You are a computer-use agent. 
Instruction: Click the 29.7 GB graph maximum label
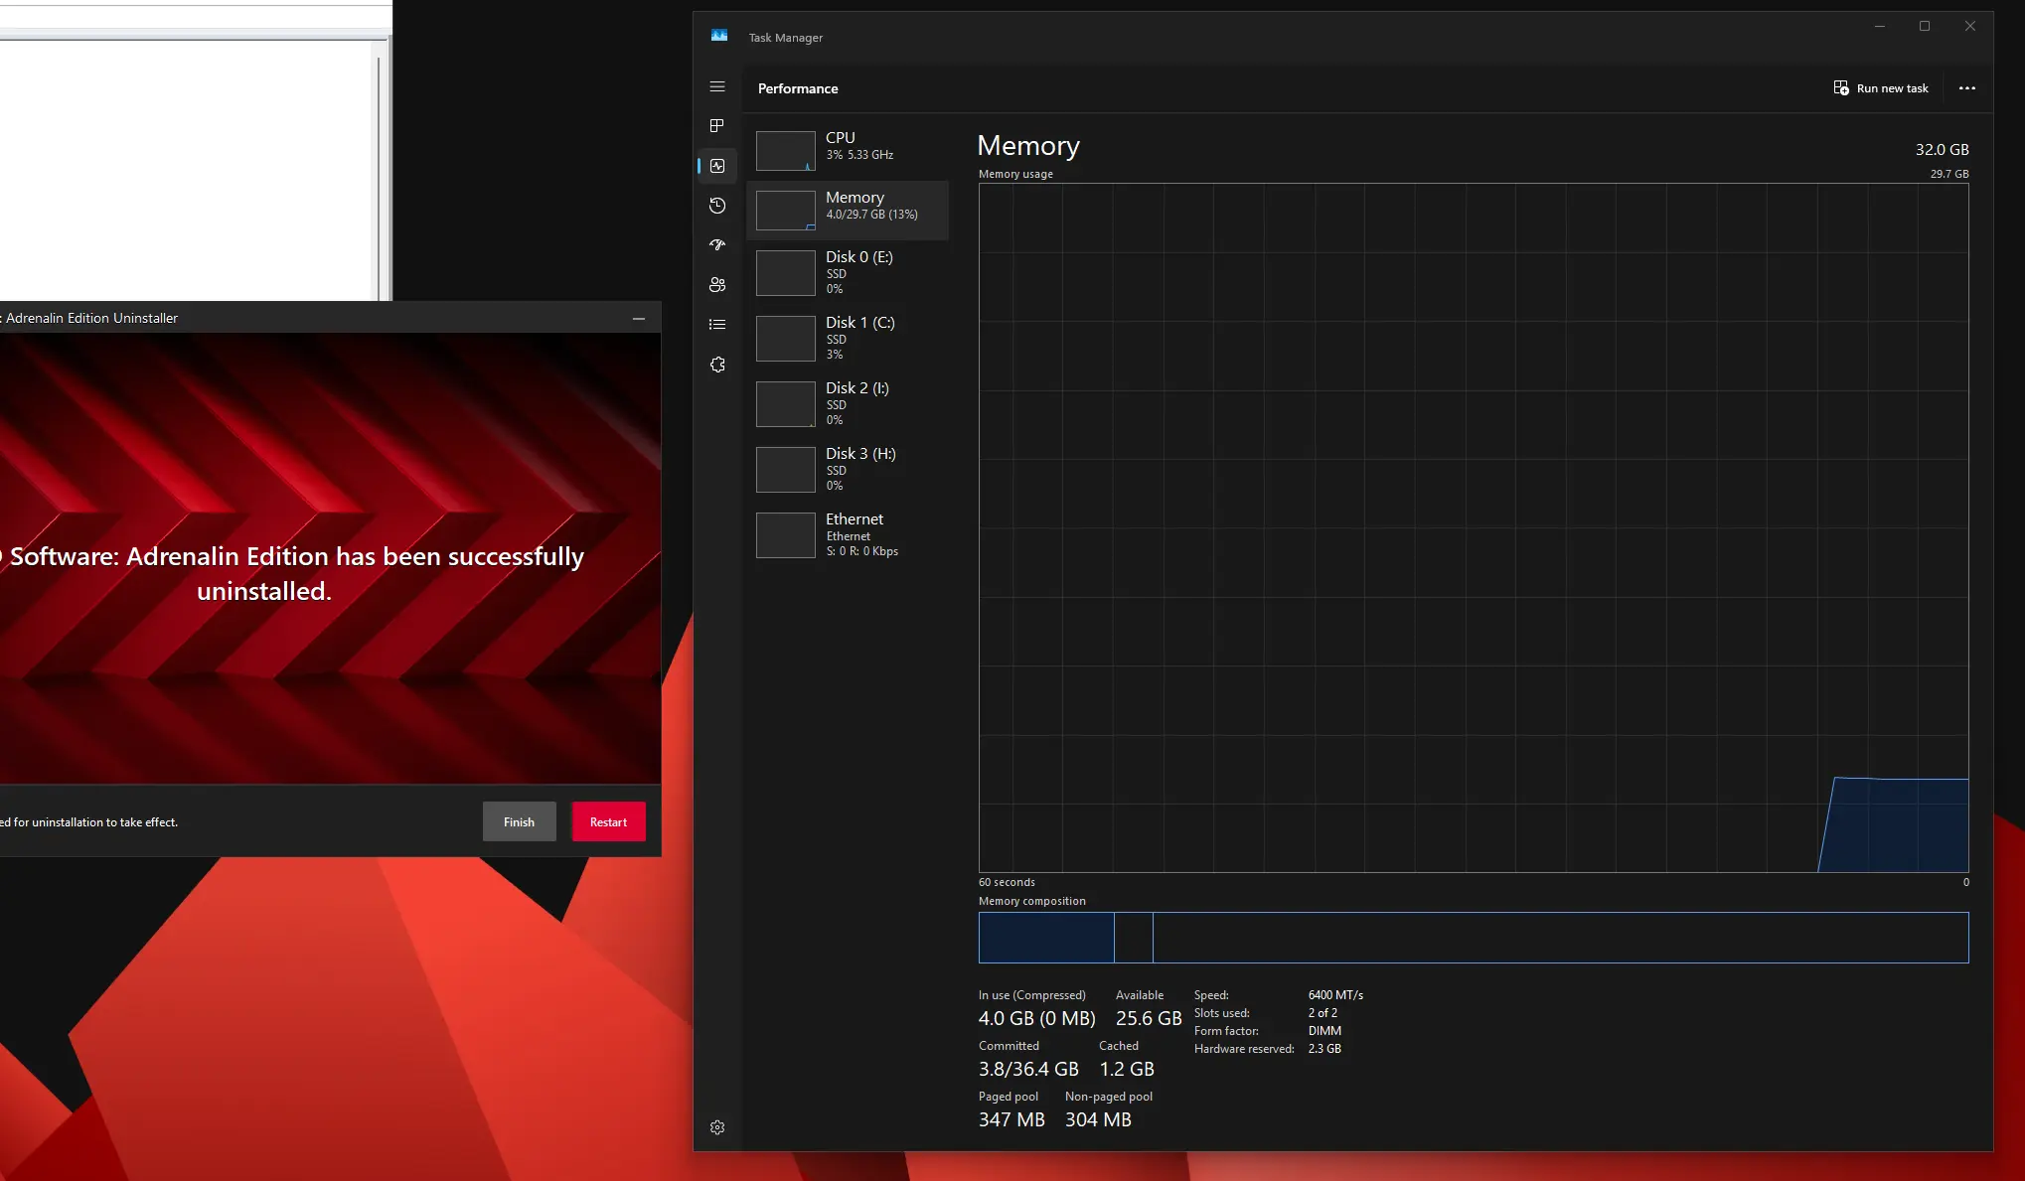[x=1949, y=174]
